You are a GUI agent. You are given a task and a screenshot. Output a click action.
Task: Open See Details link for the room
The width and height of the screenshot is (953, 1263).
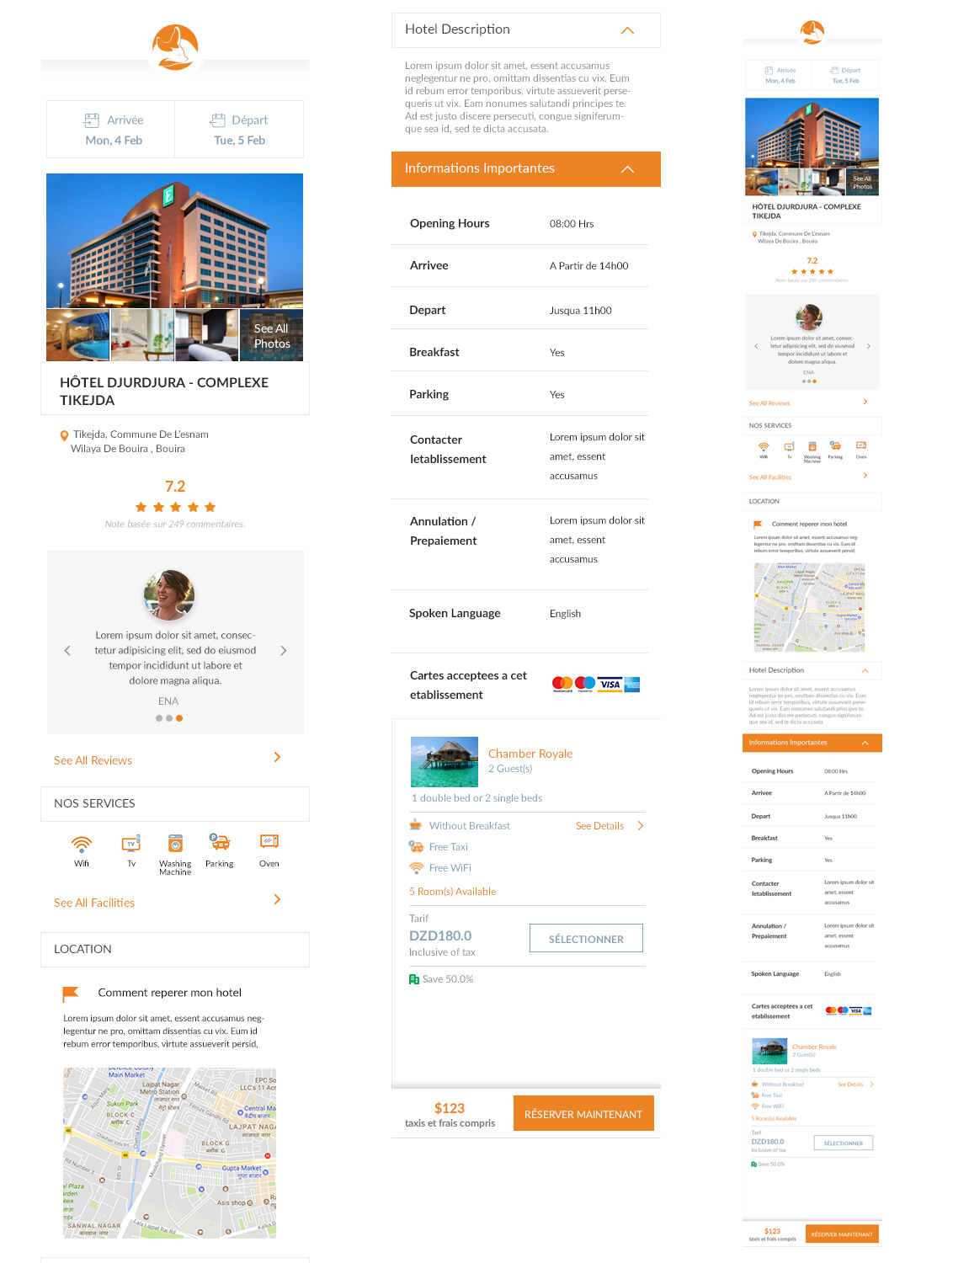[599, 826]
